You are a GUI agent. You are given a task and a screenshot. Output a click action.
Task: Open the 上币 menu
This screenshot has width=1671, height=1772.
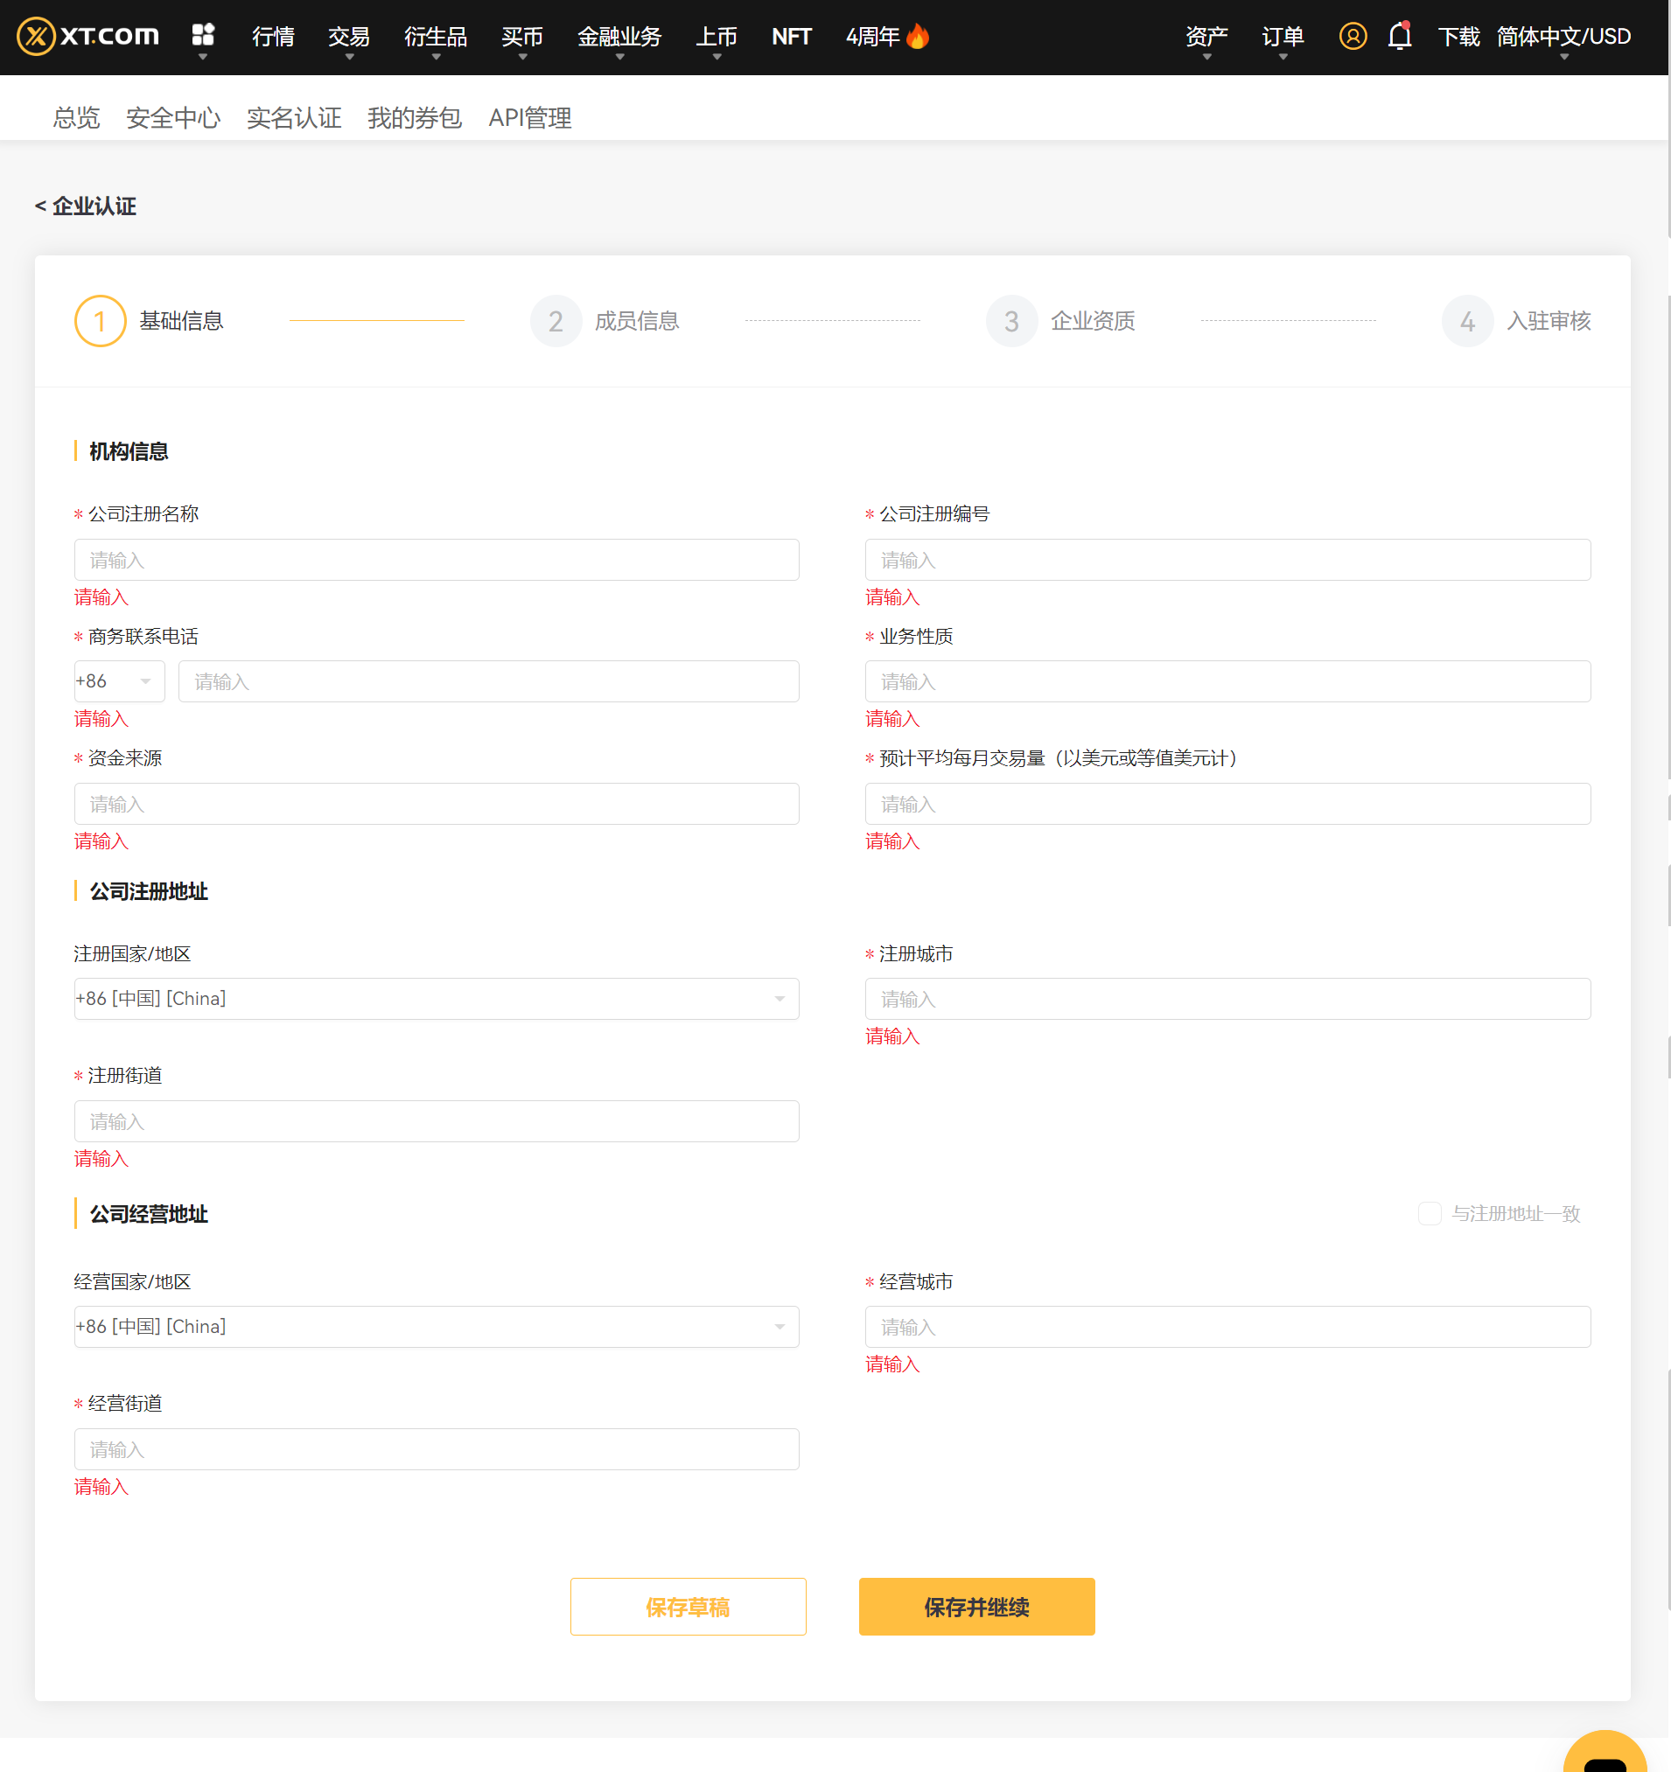pos(717,37)
